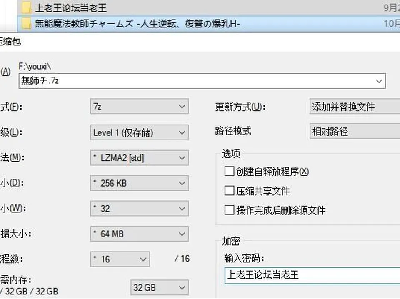Open the thread count dropdown showing 16
400x299 pixels.
[x=120, y=259]
